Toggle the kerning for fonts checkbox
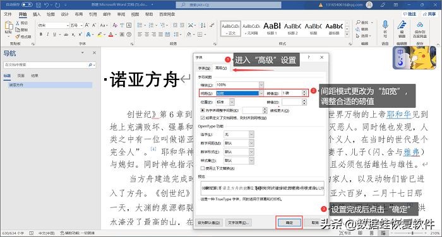Viewport: 442px width, 237px height. 203,110
